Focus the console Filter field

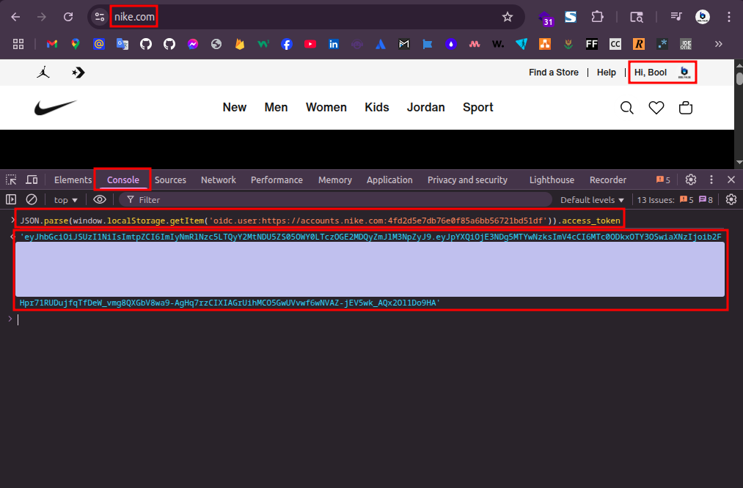pyautogui.click(x=335, y=200)
